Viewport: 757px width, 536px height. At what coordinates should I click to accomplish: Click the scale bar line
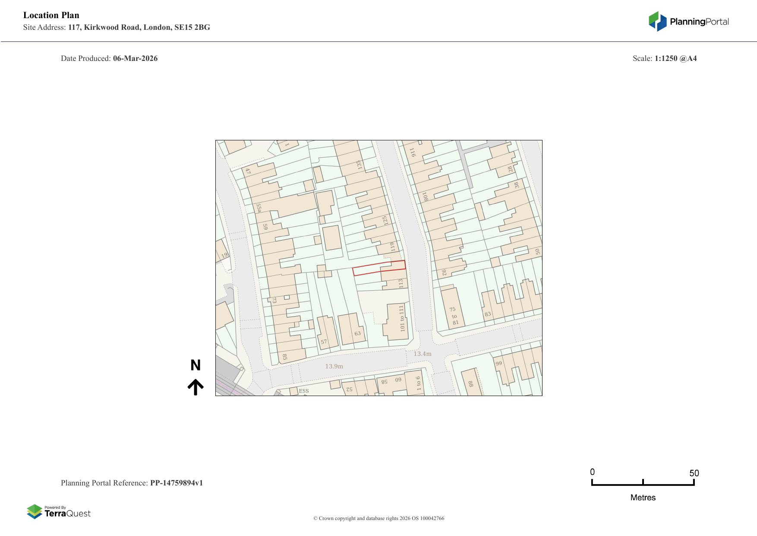[643, 485]
